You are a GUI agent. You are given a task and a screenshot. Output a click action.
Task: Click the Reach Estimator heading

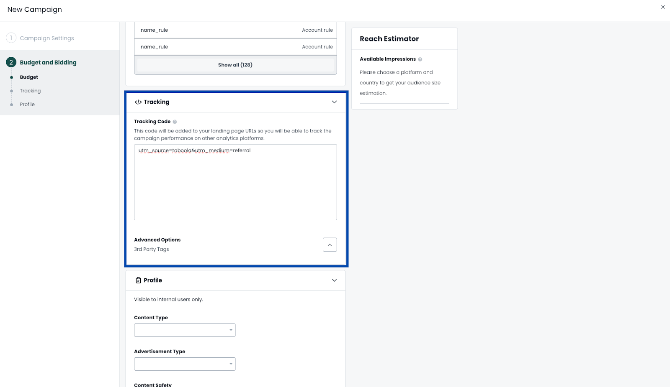coord(389,39)
